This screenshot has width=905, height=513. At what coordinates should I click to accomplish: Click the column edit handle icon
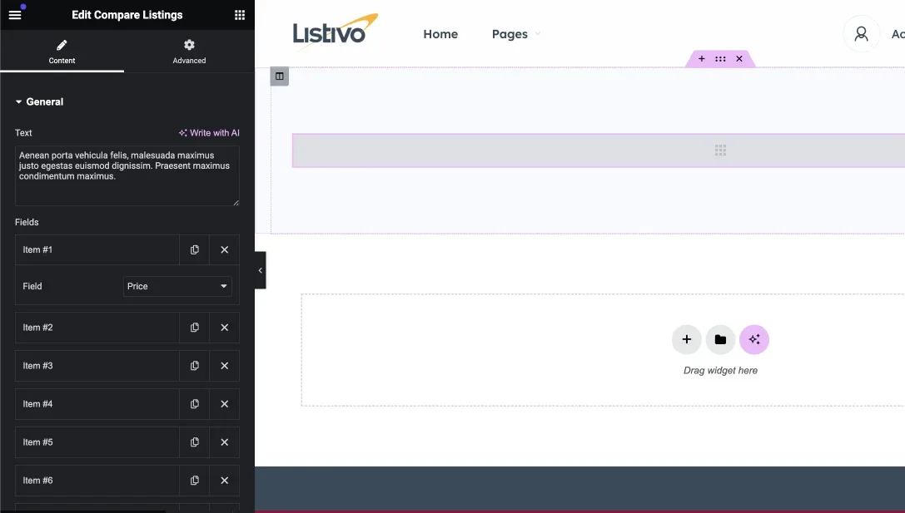280,76
